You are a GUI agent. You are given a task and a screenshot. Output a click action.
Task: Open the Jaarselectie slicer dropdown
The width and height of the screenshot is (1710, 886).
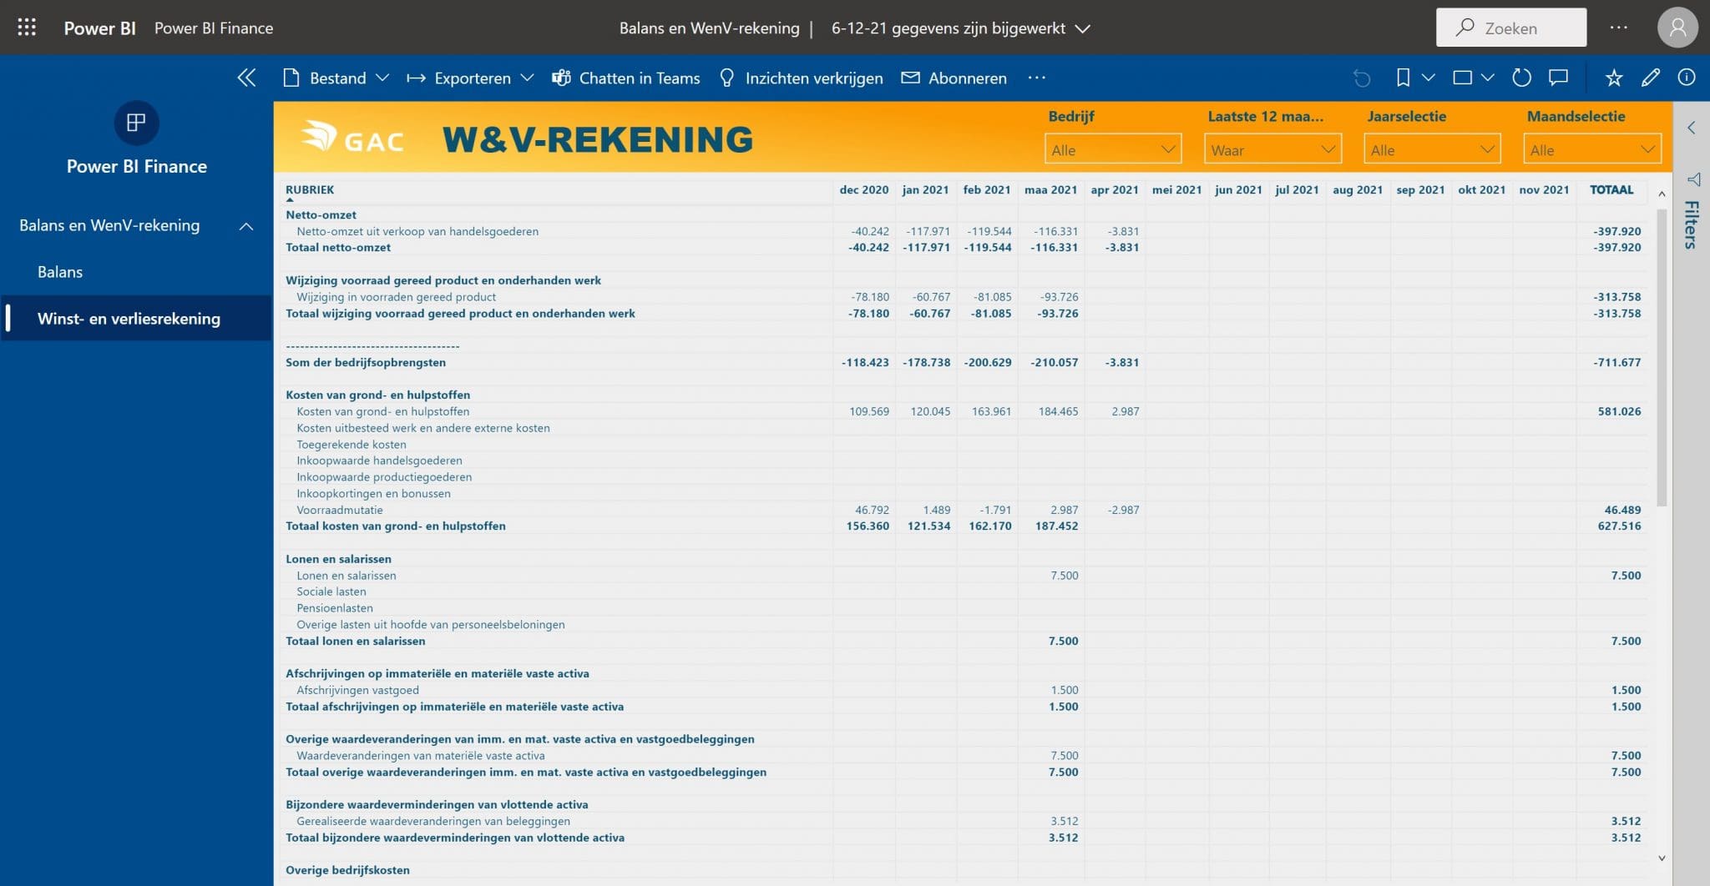point(1431,150)
